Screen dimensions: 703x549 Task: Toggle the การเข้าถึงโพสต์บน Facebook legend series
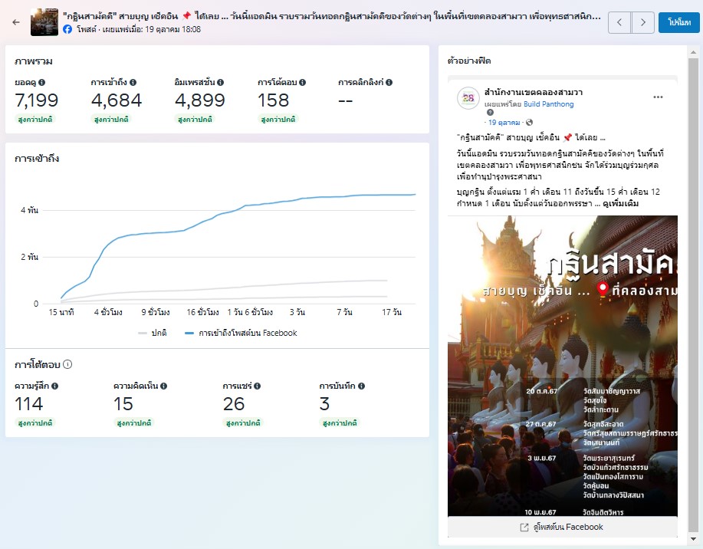click(x=241, y=333)
